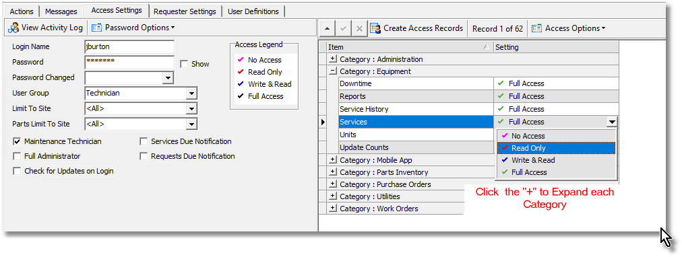Click the checkmark post-edit toolbar icon
This screenshot has width=682, height=257.
coord(343,29)
